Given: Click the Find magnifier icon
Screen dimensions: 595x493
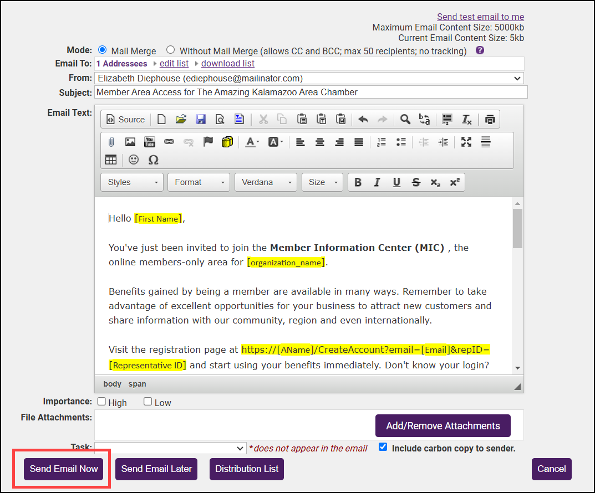Looking at the screenshot, I should tap(405, 119).
